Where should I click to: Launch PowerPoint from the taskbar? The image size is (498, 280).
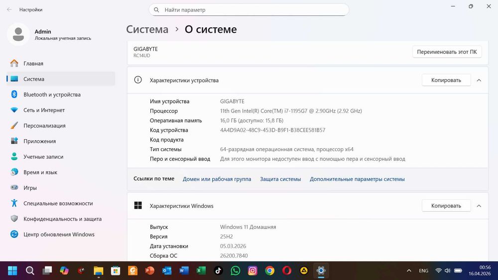150,271
